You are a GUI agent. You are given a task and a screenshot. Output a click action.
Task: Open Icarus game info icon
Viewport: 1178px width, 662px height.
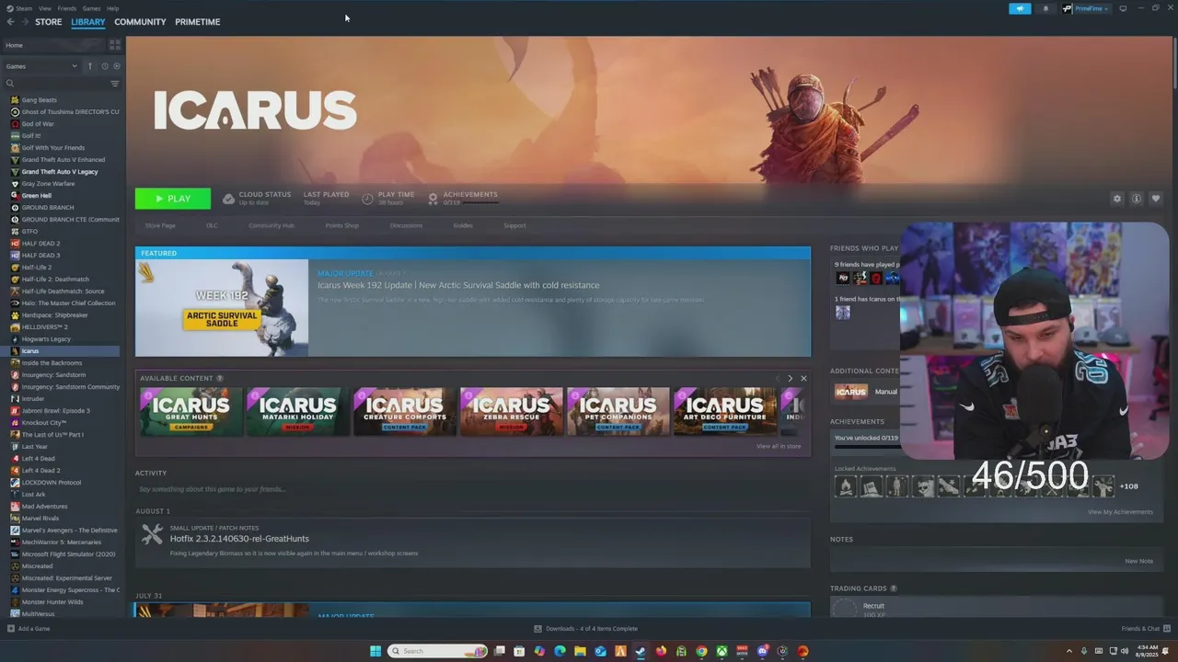click(x=1137, y=199)
